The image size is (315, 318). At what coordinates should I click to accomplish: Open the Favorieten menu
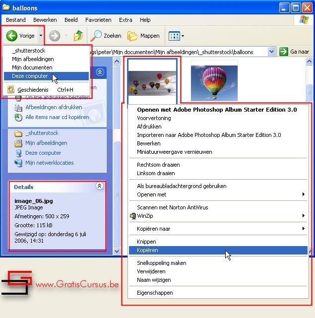click(x=98, y=20)
